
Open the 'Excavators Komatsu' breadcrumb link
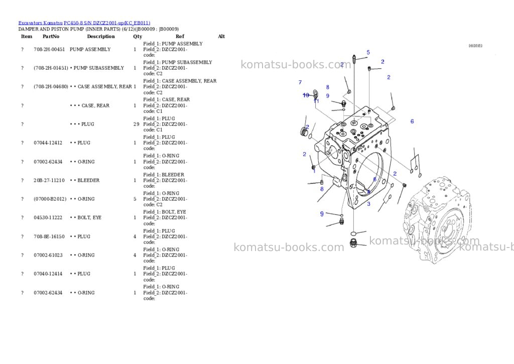pyautogui.click(x=40, y=23)
